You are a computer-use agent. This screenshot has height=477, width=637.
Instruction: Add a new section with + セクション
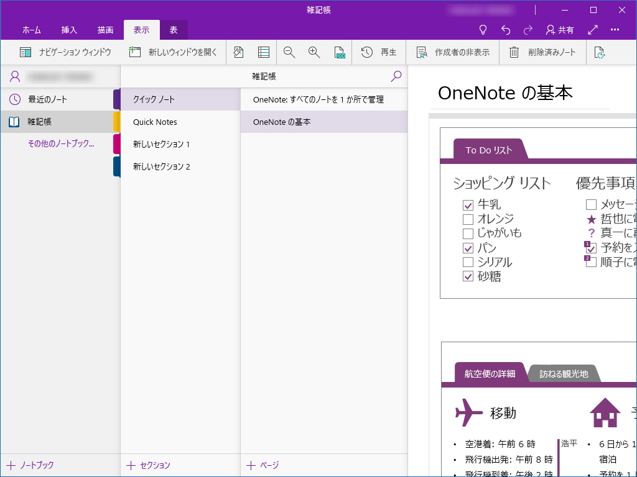148,465
